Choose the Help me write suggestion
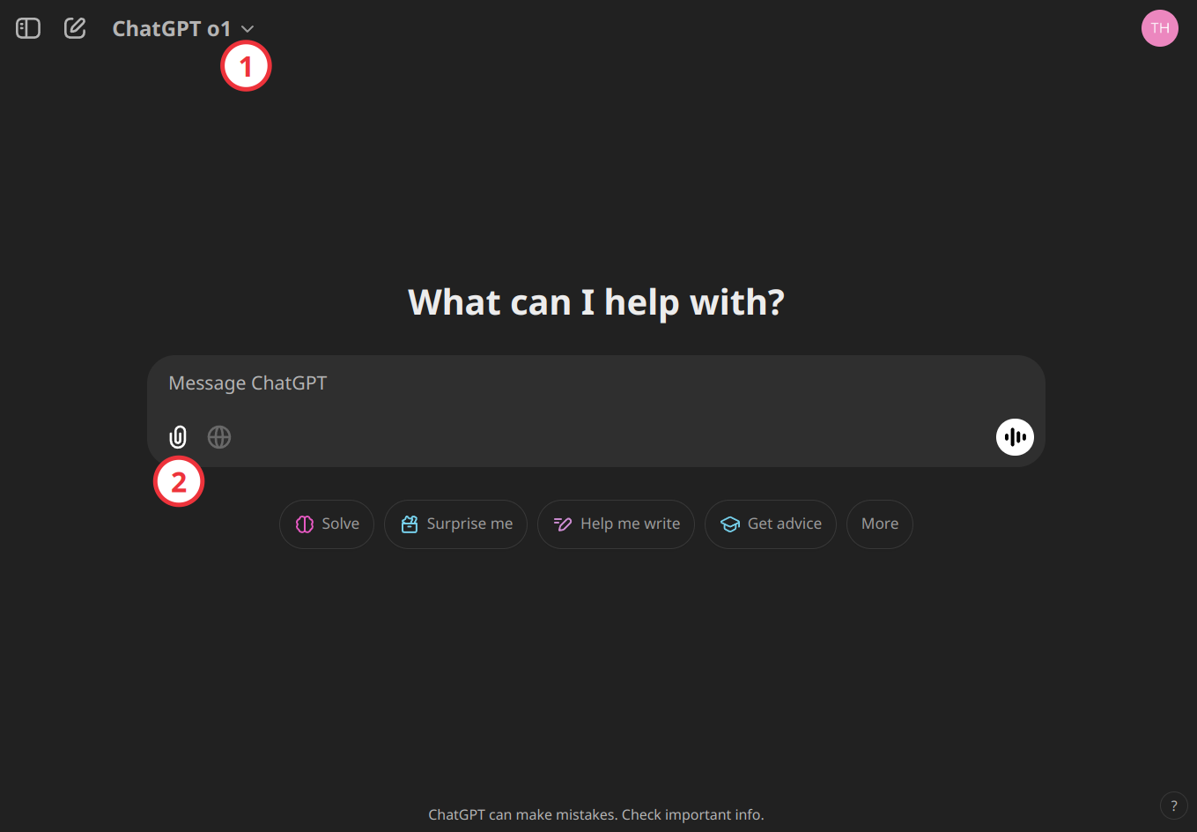Screen dimensions: 1197x832 tap(616, 524)
